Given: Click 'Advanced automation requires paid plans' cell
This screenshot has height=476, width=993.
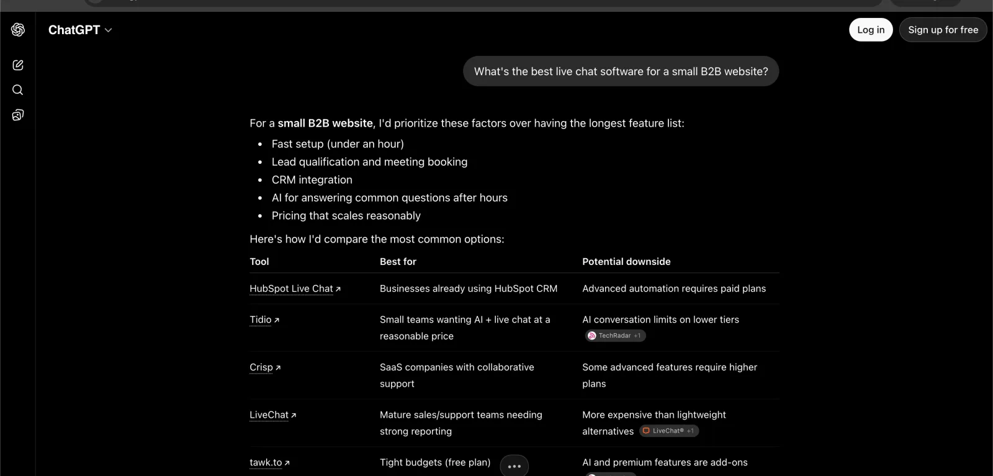Looking at the screenshot, I should [674, 289].
